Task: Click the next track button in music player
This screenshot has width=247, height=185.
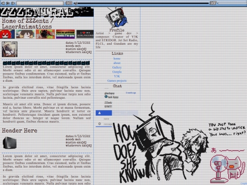Action: [x=13, y=3]
